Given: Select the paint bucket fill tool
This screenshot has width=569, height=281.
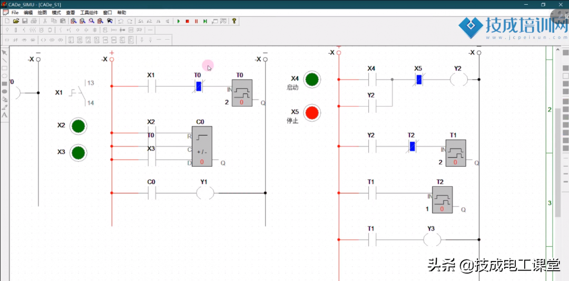Looking at the screenshot, I should pos(5,99).
